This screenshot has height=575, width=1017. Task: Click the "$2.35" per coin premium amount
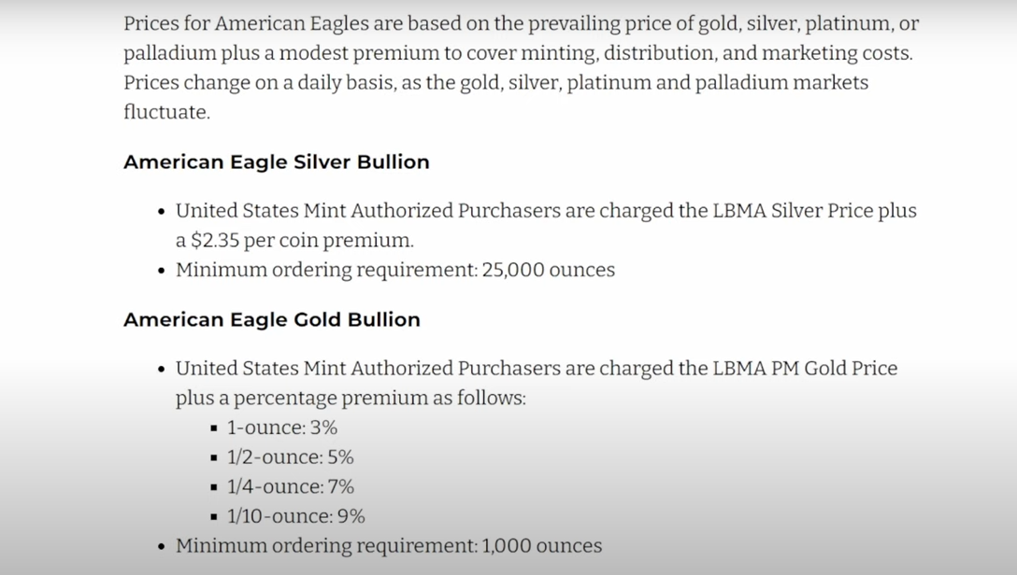click(214, 240)
